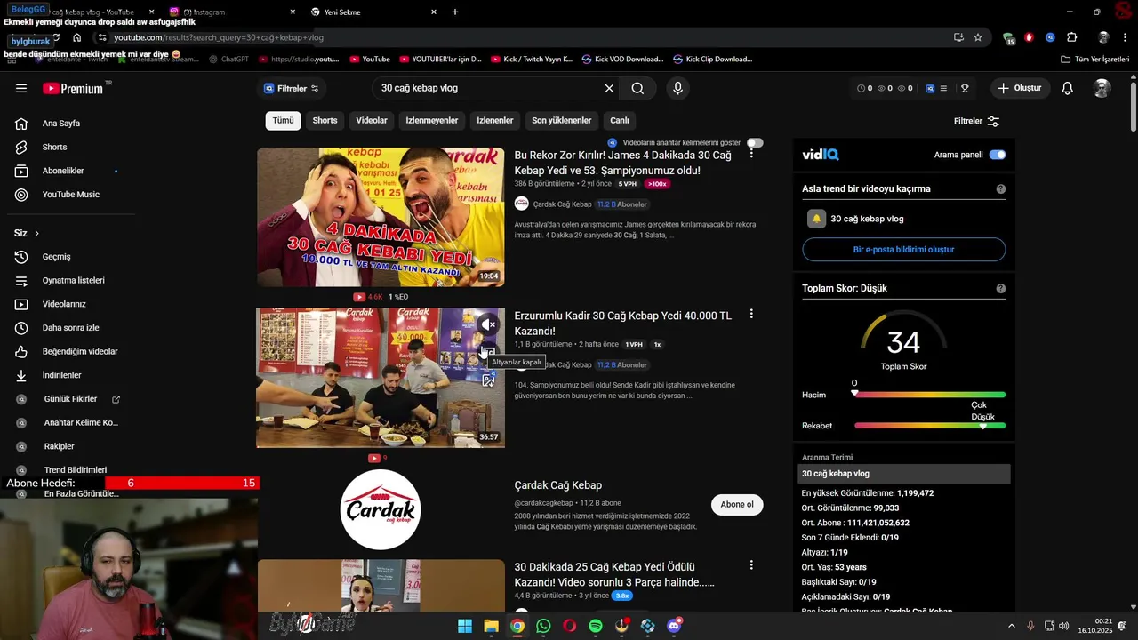Toggle video keywords display switch
Screen dimensions: 1138x640
click(755, 142)
